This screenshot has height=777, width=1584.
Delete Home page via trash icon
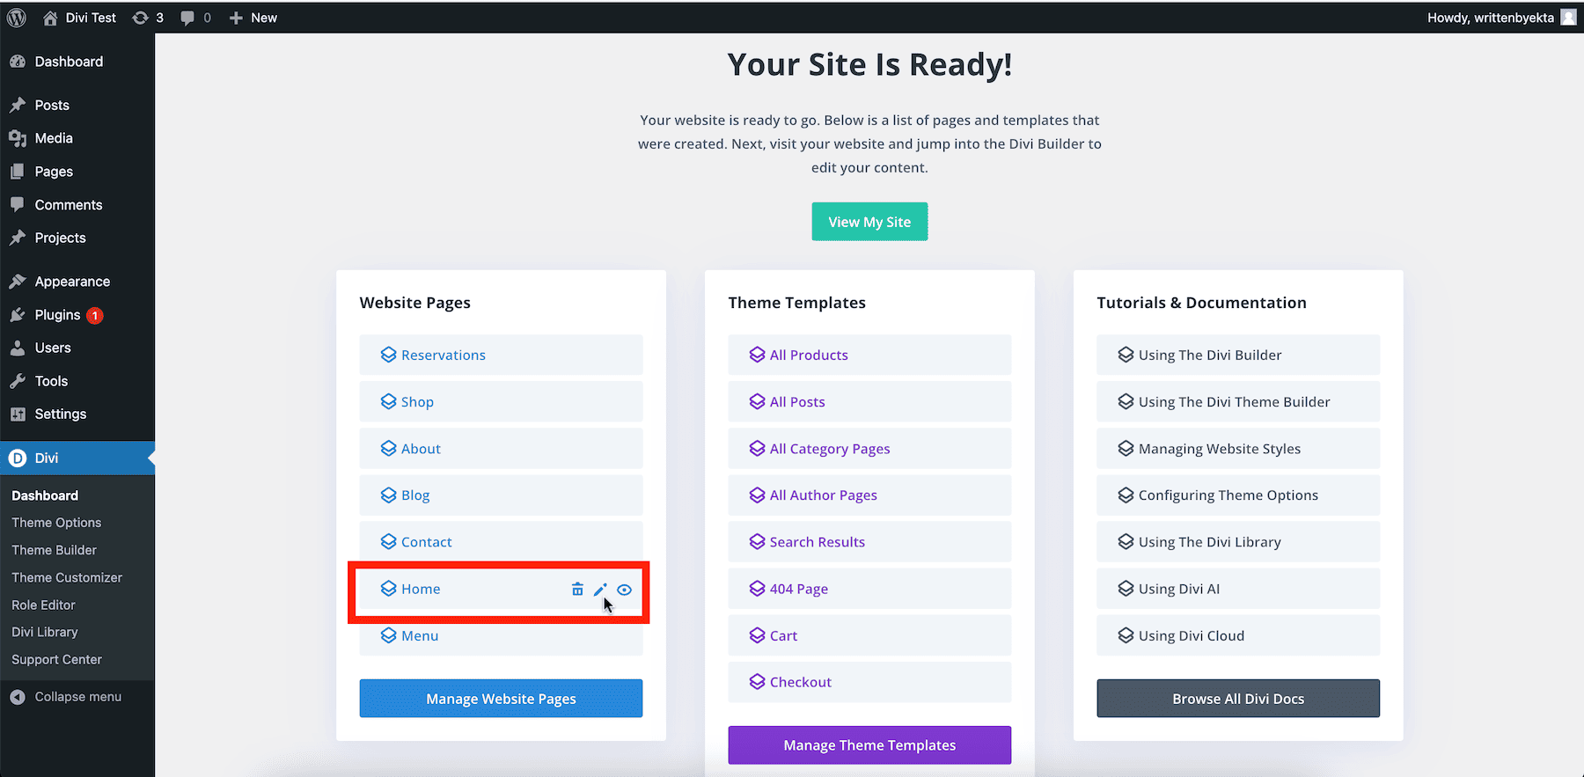pyautogui.click(x=577, y=590)
